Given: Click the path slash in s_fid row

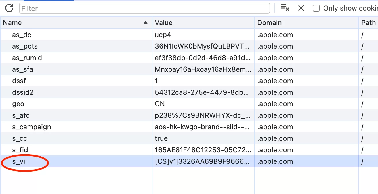Looking at the screenshot, I should [363, 150].
